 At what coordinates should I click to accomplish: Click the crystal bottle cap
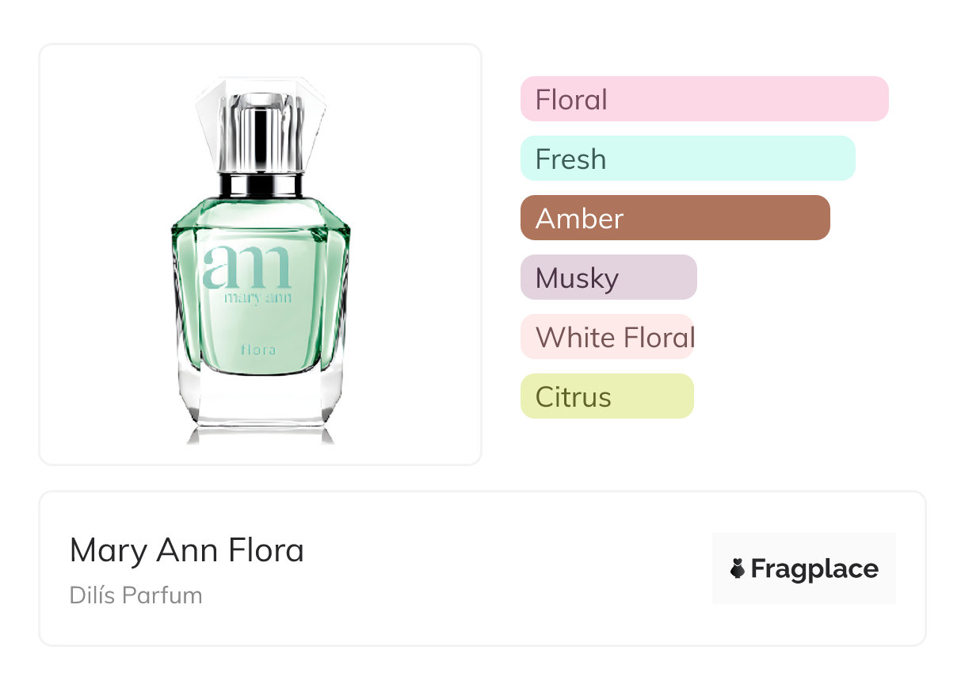(261, 124)
